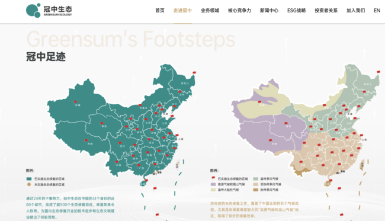Click the 吉林 flag on the climate map

click(364, 92)
